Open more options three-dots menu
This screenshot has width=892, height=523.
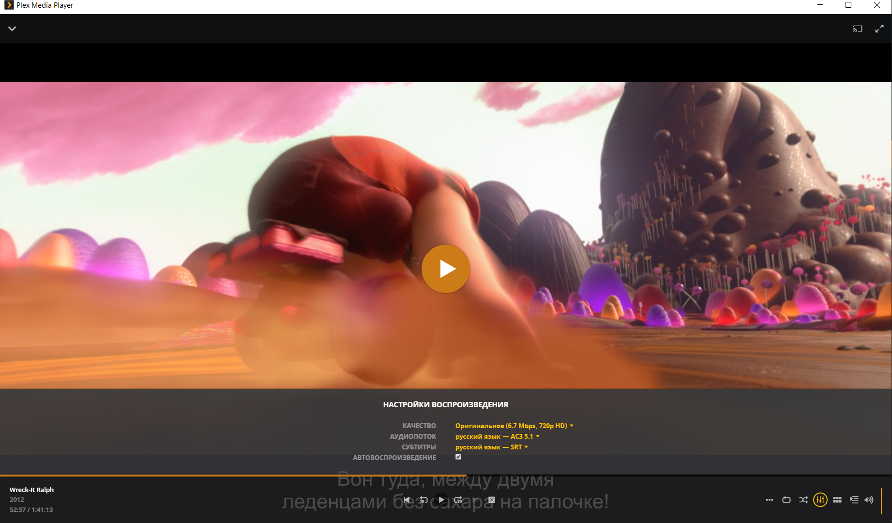(x=770, y=500)
